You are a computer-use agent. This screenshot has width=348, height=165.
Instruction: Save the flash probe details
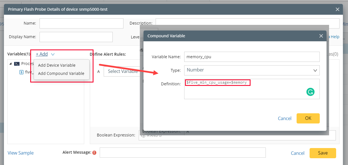pyautogui.click(x=323, y=153)
